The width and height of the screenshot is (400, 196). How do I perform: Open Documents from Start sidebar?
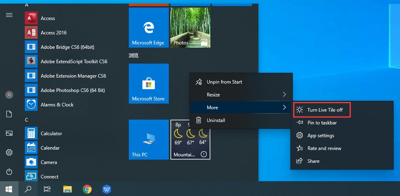pyautogui.click(x=9, y=114)
